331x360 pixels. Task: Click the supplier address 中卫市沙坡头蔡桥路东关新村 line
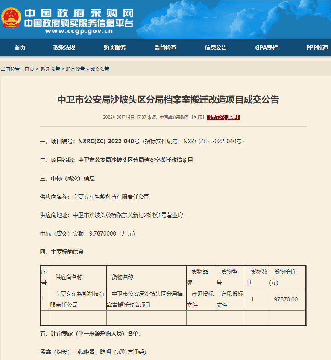tap(111, 215)
